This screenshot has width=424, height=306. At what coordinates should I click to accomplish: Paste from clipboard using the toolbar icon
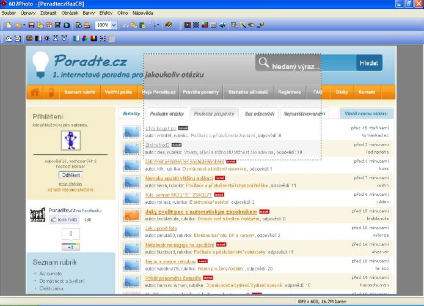pyautogui.click(x=143, y=25)
